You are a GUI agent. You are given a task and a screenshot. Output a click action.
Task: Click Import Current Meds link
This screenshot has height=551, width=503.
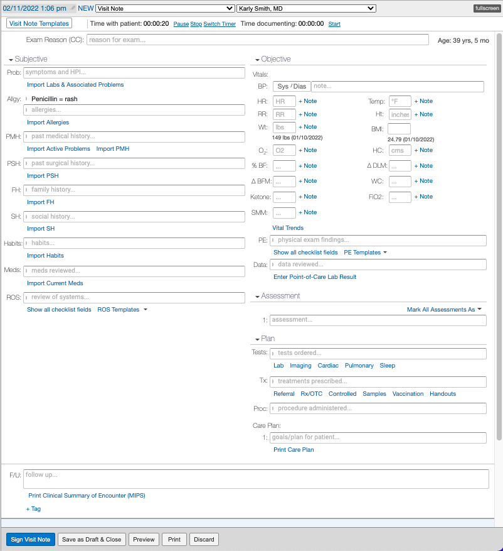[55, 283]
